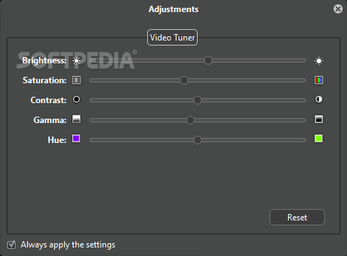Click the Hue slider knob
This screenshot has width=347, height=256.
(198, 140)
